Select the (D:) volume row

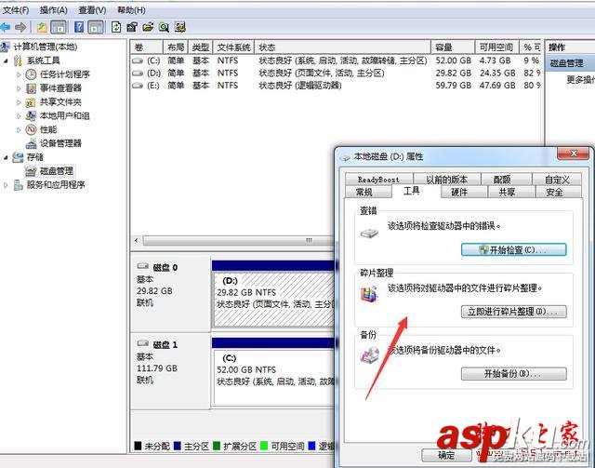pyautogui.click(x=336, y=73)
